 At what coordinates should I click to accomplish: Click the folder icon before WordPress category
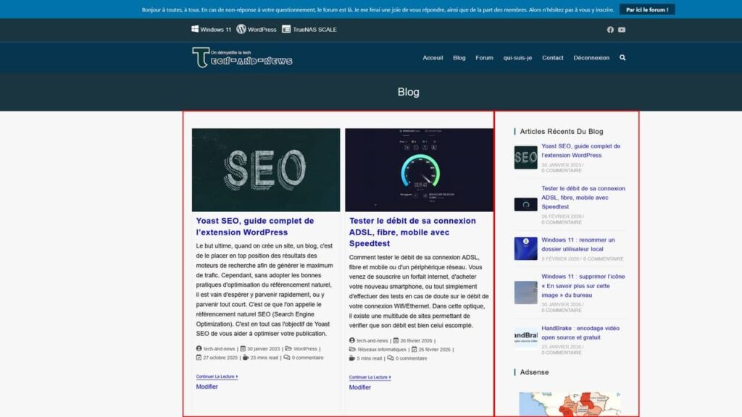coord(288,348)
